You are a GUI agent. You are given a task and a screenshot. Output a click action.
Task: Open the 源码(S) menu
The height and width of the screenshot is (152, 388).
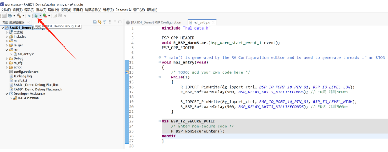point(29,10)
